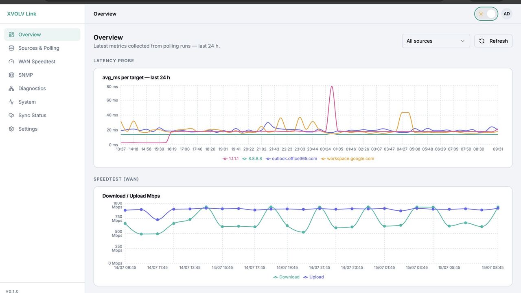Click the Overview breadcrumb in top bar
Viewport: 521px width, 293px height.
point(105,14)
